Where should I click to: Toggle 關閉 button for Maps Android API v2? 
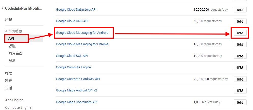[240, 91]
